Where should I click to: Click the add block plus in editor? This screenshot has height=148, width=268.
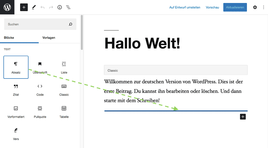coord(243,117)
